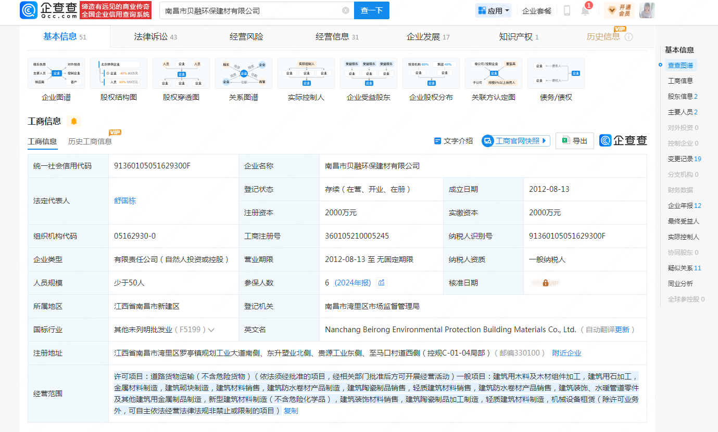Screen dimensions: 718x432
Task: Export data with the 导出 button
Action: (574, 141)
